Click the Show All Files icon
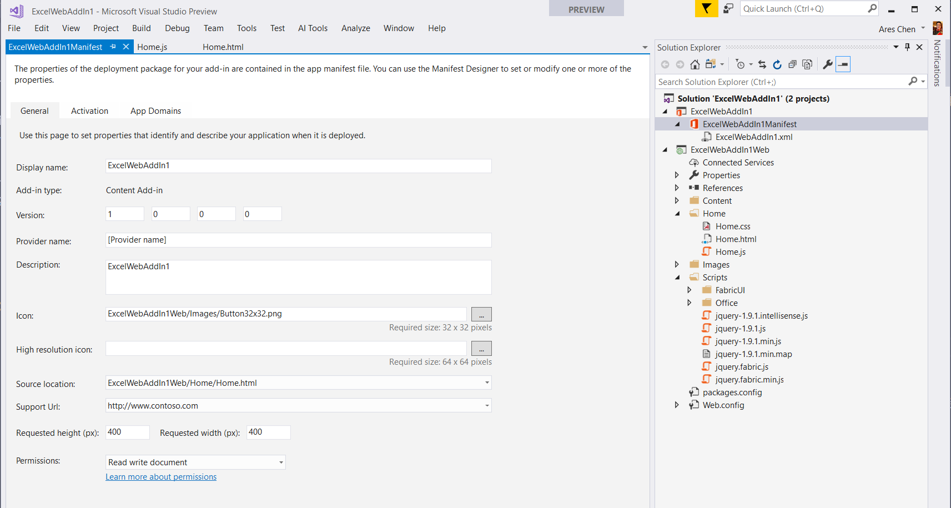This screenshot has height=508, width=951. coord(807,64)
